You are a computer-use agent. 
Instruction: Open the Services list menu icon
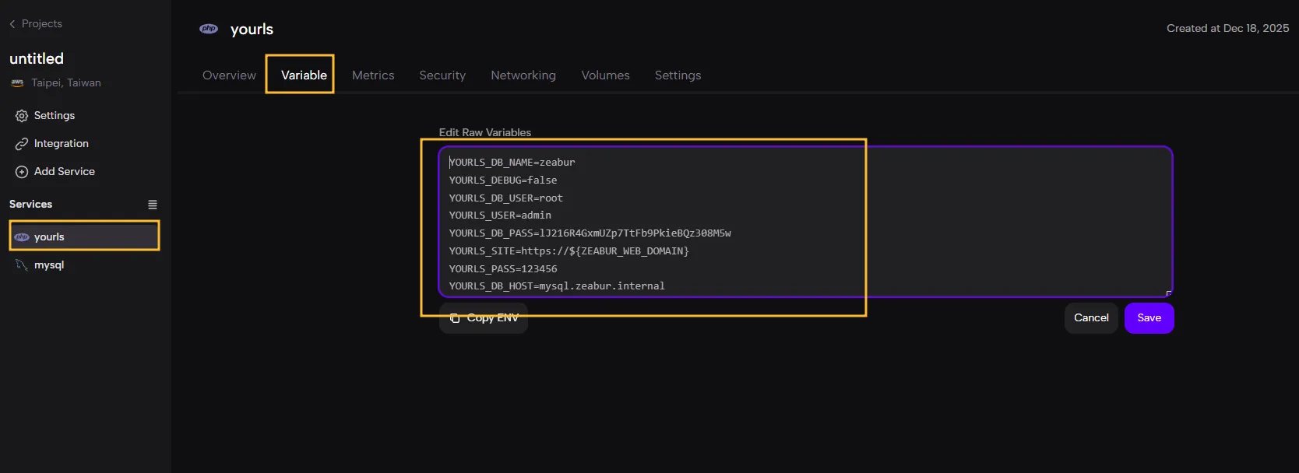(153, 205)
